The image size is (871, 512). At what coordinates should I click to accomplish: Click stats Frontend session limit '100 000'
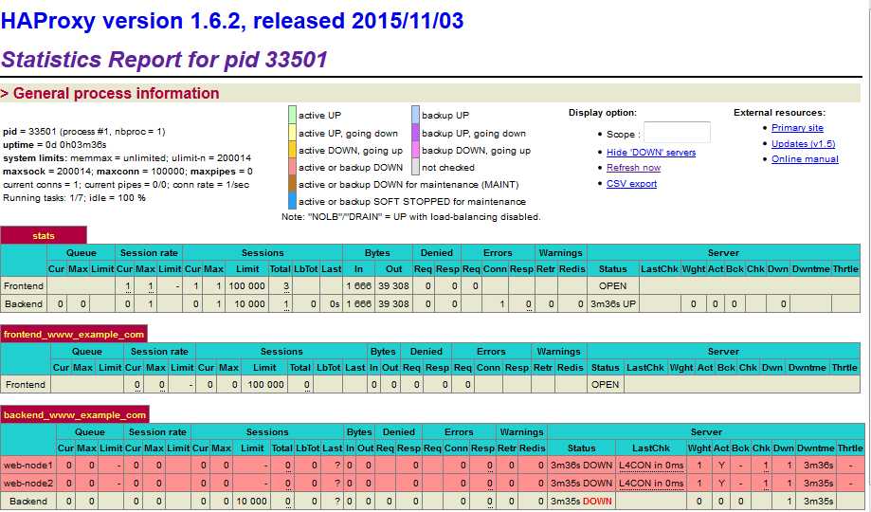click(247, 285)
